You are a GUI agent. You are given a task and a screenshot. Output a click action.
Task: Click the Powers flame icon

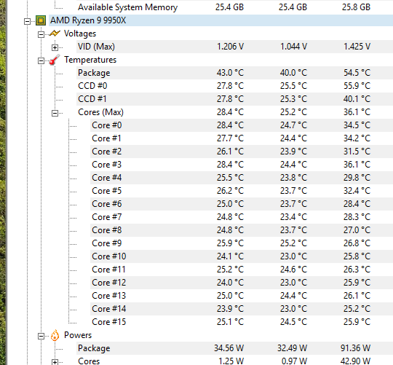(55, 335)
